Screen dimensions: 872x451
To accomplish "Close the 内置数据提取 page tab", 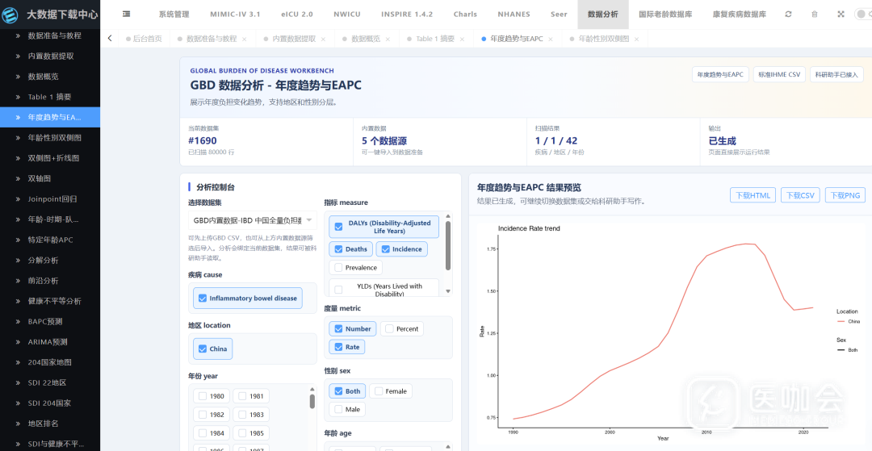I will 325,39.
